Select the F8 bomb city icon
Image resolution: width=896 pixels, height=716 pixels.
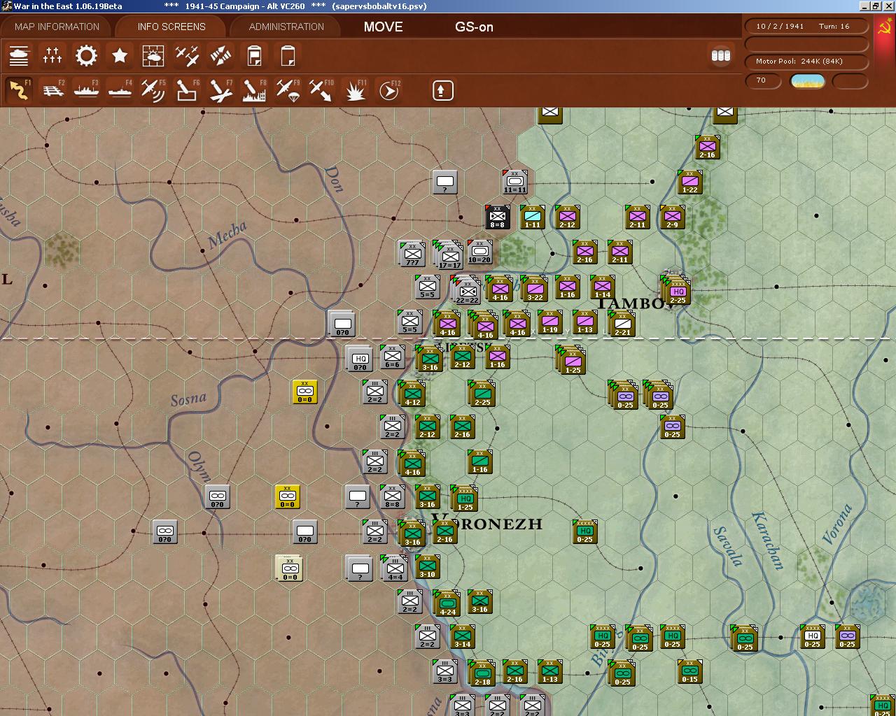254,90
